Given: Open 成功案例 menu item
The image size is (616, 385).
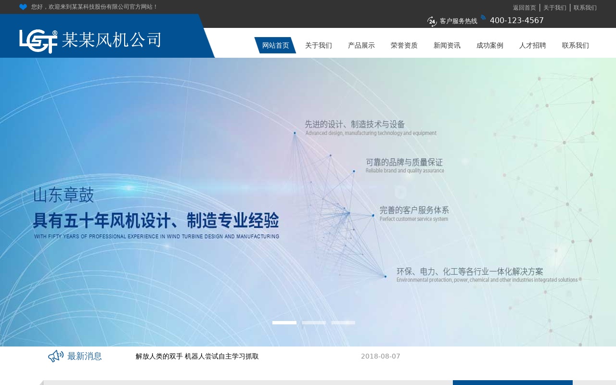Looking at the screenshot, I should tap(490, 45).
